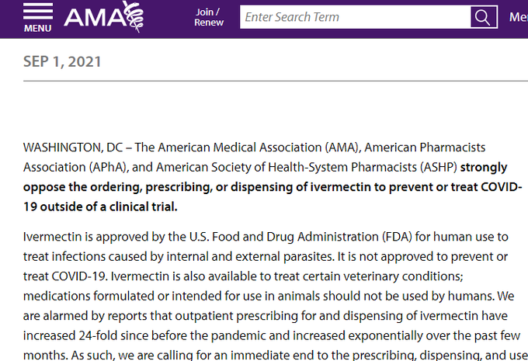Click the '(APhA)' abbreviation in the text

(x=109, y=168)
